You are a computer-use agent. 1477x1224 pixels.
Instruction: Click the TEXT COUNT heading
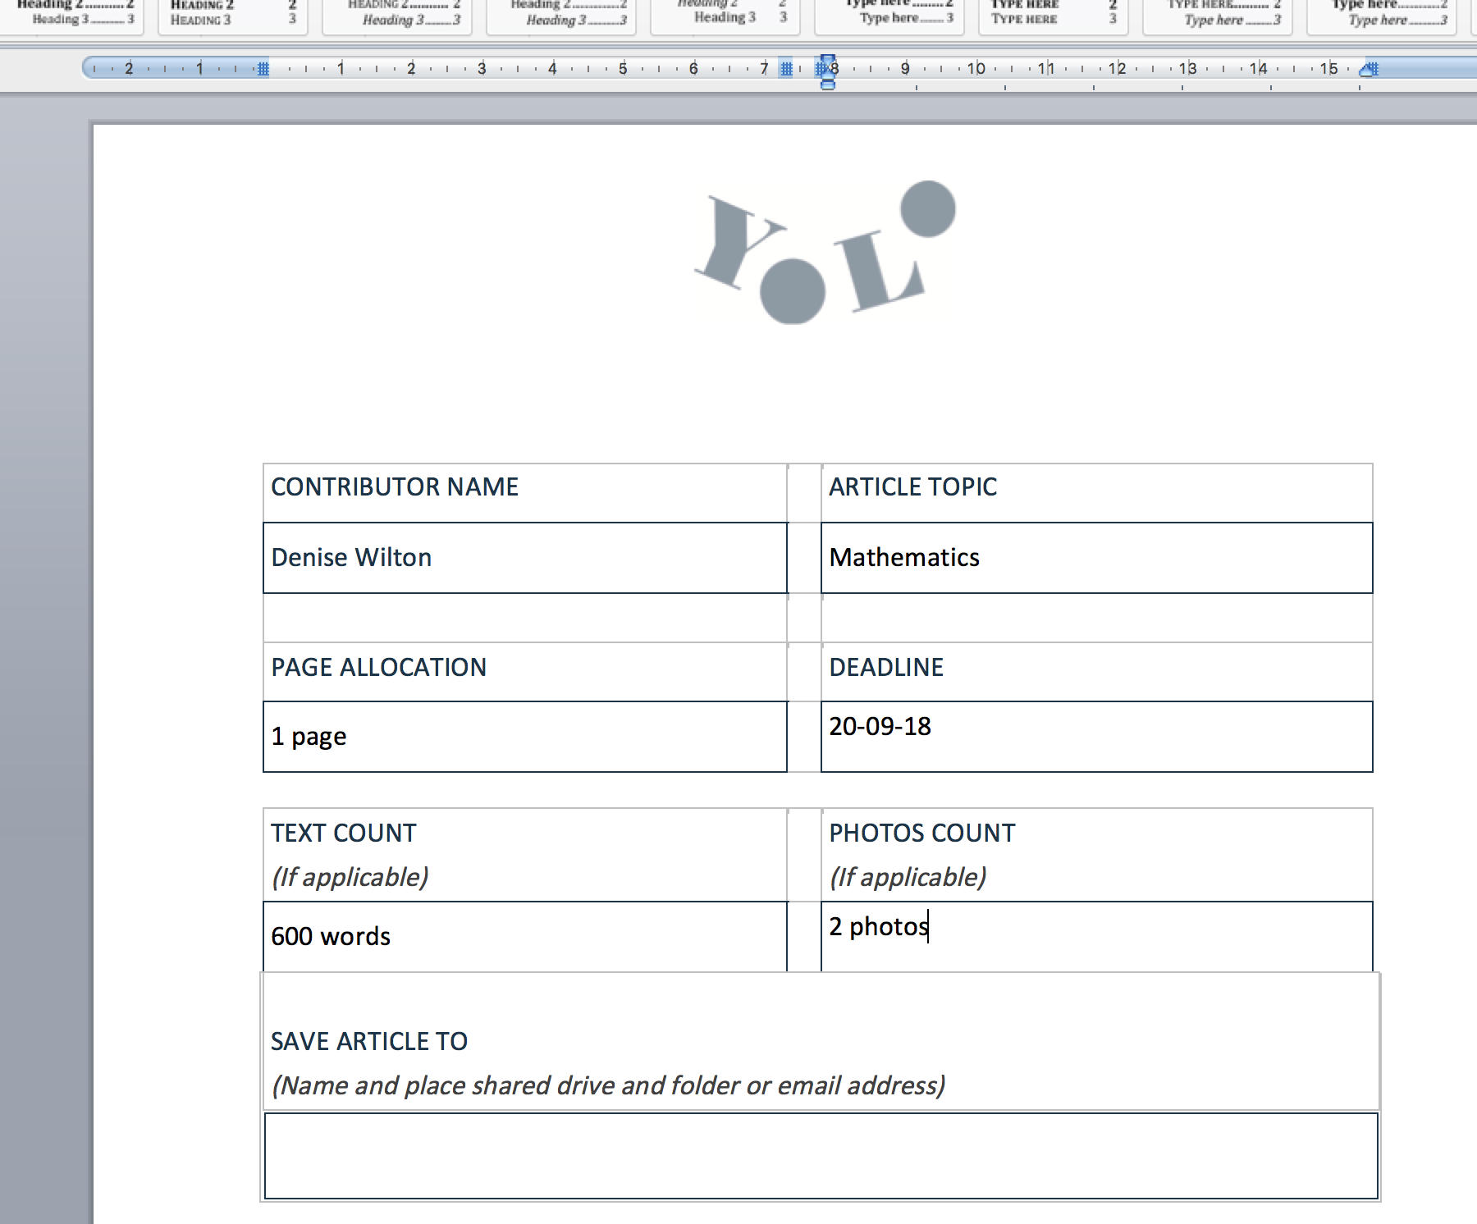click(x=344, y=834)
